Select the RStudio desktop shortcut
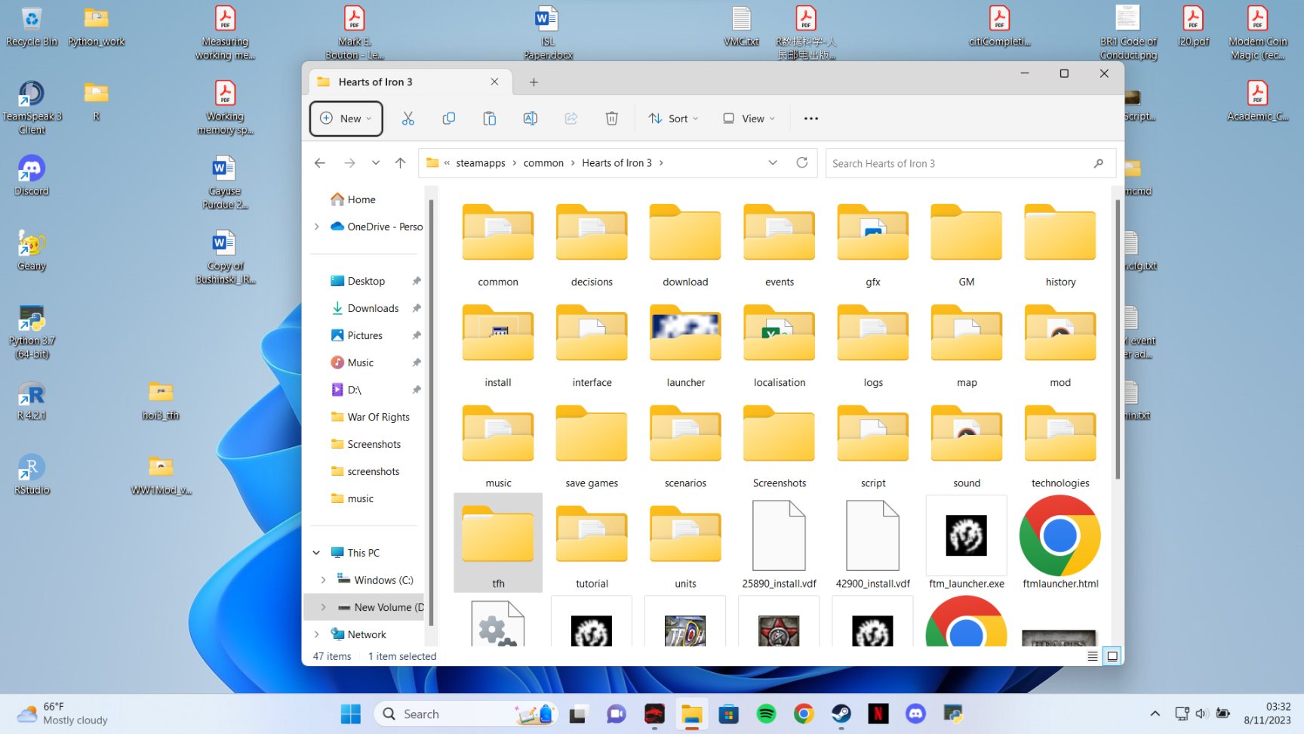 (32, 475)
